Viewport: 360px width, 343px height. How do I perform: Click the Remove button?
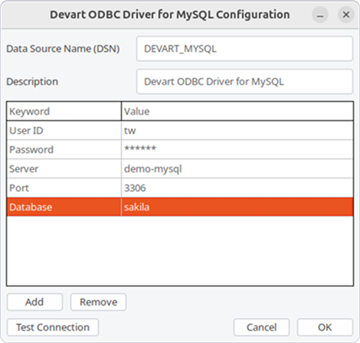pyautogui.click(x=98, y=302)
